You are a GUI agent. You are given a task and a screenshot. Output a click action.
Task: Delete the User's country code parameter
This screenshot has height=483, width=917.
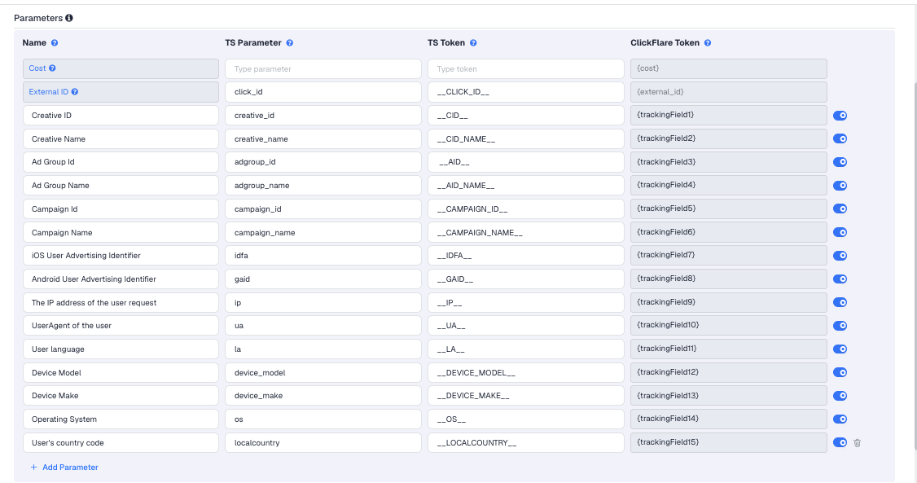click(857, 442)
